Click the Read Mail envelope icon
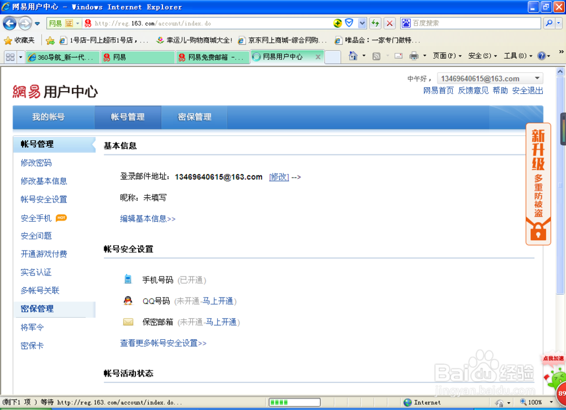566x410 pixels. (x=398, y=56)
